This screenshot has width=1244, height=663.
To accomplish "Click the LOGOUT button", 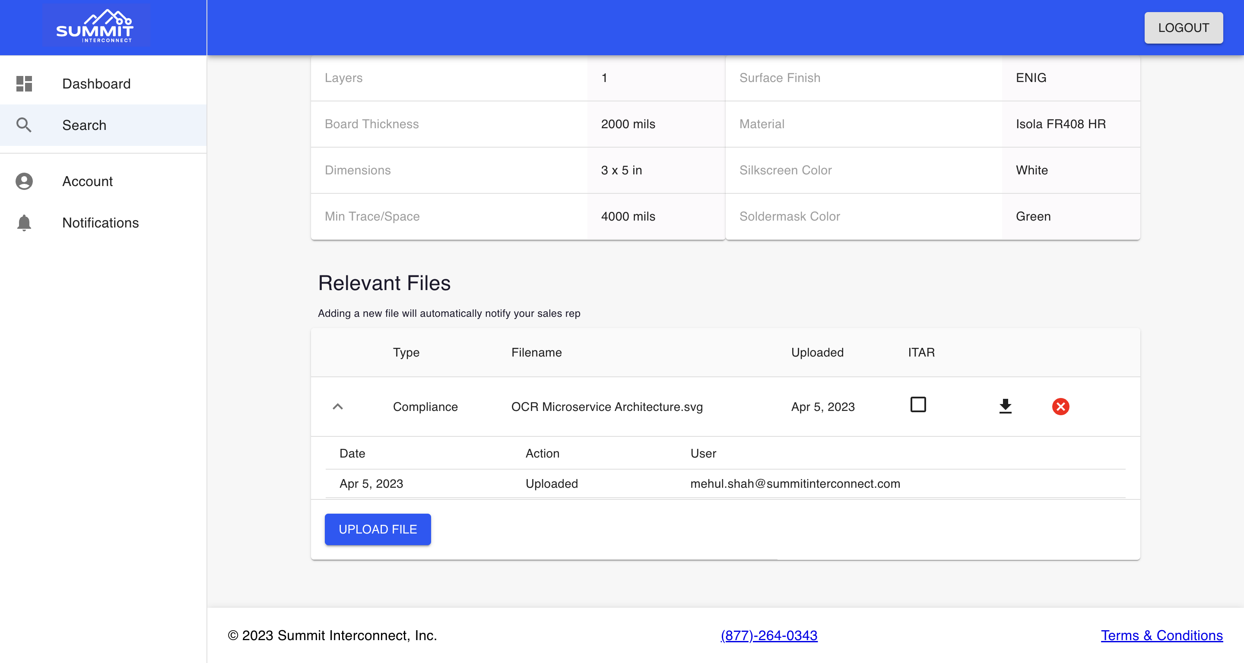I will (x=1184, y=28).
